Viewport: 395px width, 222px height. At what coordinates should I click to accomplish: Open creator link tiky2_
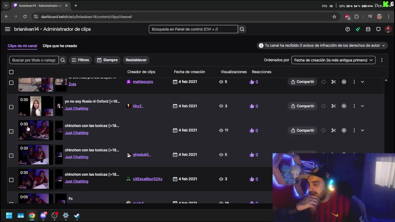pos(138,106)
